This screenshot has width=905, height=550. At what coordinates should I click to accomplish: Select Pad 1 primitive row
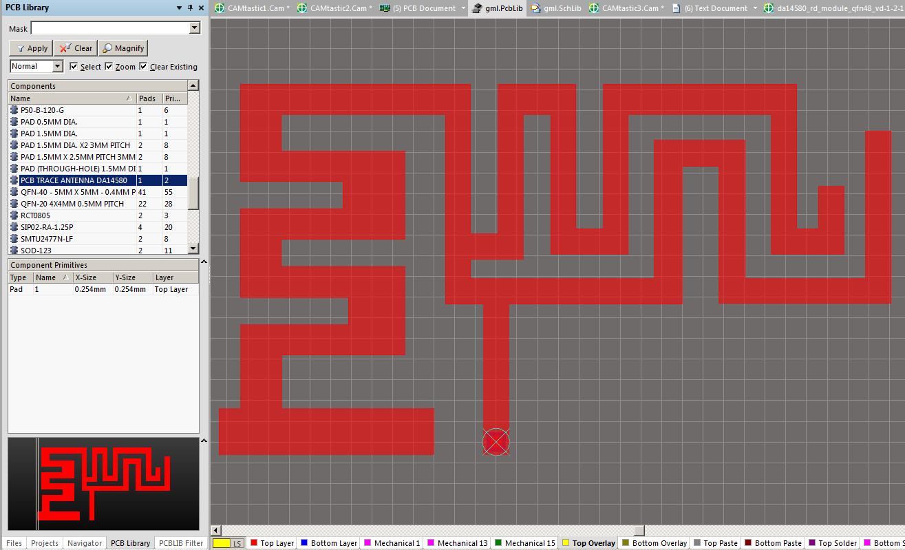[x=103, y=290]
